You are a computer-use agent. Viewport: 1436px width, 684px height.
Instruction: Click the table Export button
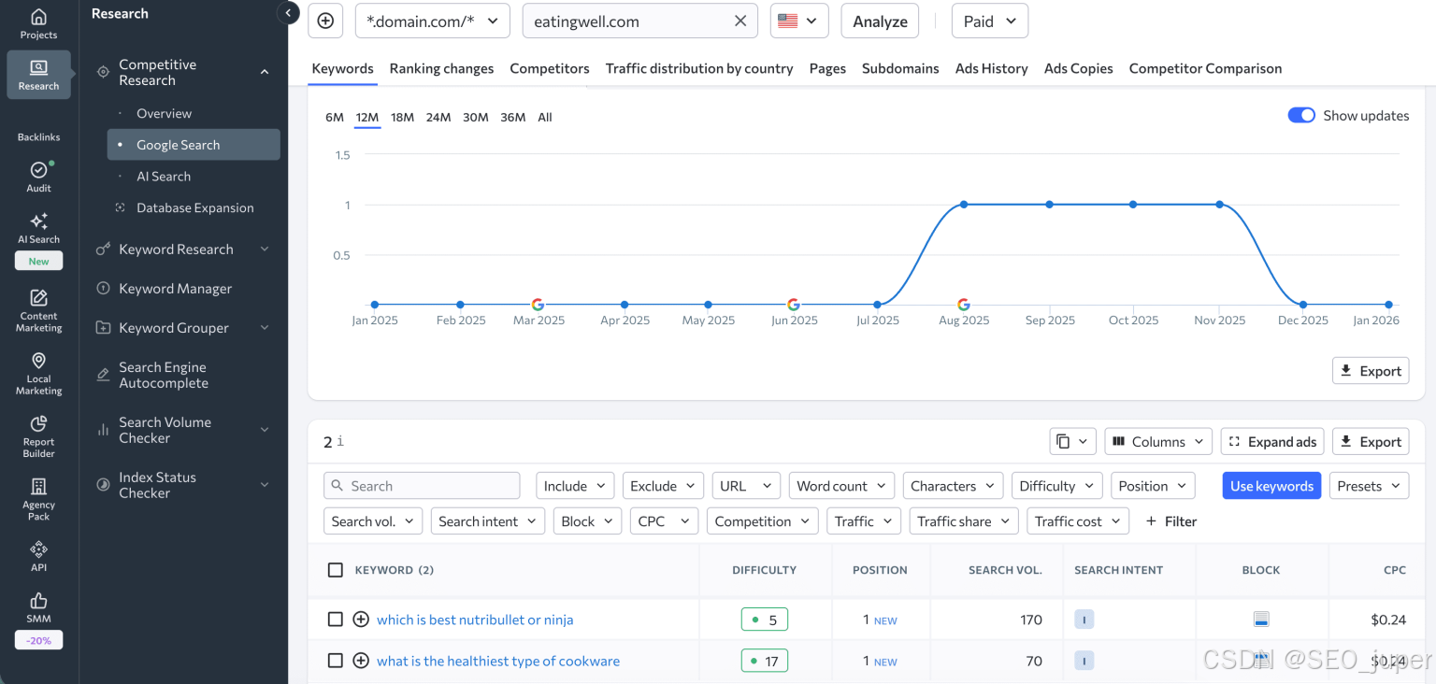(x=1371, y=441)
